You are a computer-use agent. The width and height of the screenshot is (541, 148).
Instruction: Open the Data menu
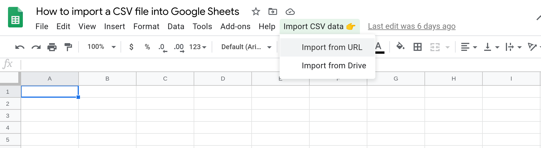click(x=176, y=27)
